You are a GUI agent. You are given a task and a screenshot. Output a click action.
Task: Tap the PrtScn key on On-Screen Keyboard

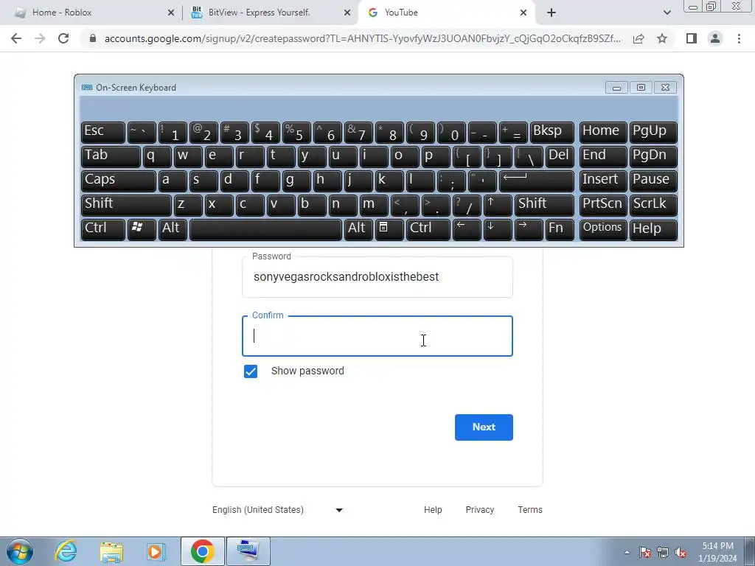(603, 205)
